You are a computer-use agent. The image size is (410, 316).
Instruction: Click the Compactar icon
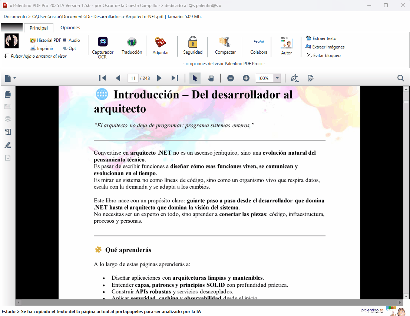tap(225, 42)
